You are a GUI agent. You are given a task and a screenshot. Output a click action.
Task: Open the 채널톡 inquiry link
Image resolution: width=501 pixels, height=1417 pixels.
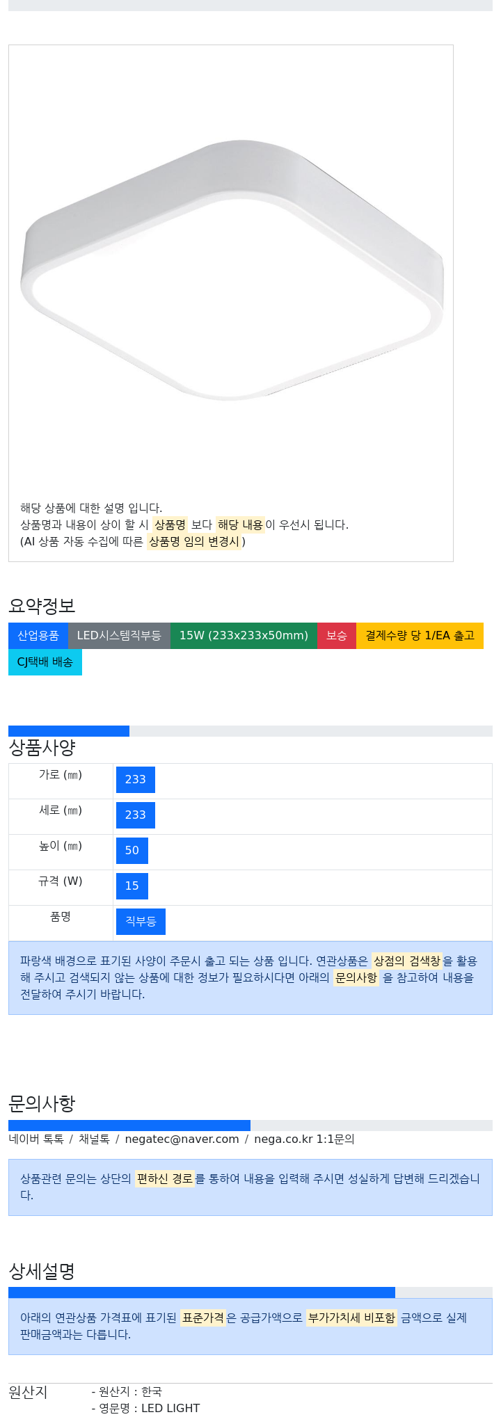(x=94, y=1139)
